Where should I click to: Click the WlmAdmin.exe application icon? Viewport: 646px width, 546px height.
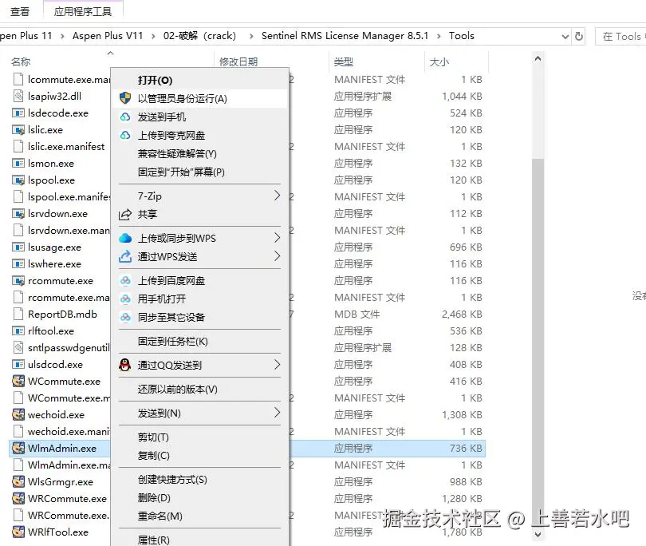tap(18, 449)
